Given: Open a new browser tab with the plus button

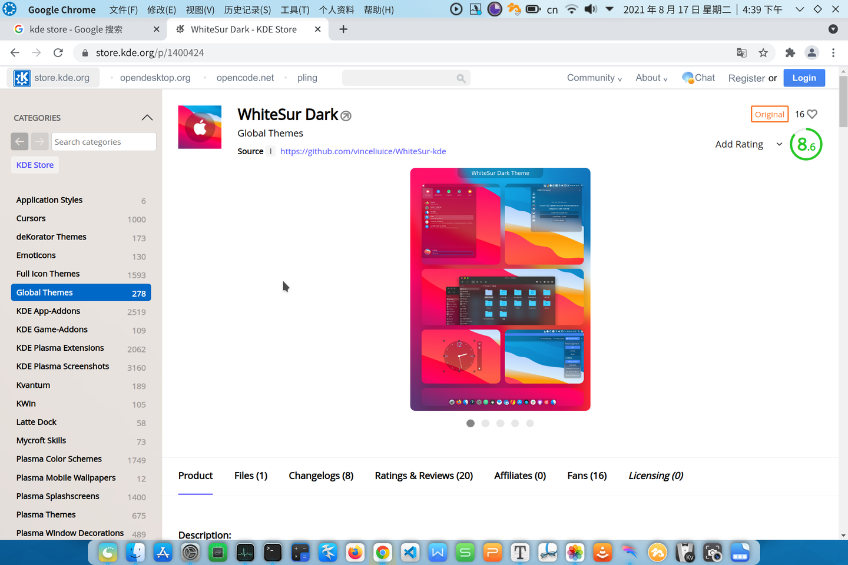Looking at the screenshot, I should [343, 29].
